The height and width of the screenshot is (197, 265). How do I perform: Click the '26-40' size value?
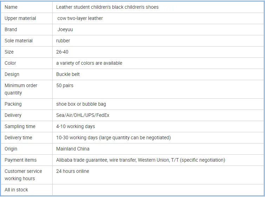coord(62,52)
